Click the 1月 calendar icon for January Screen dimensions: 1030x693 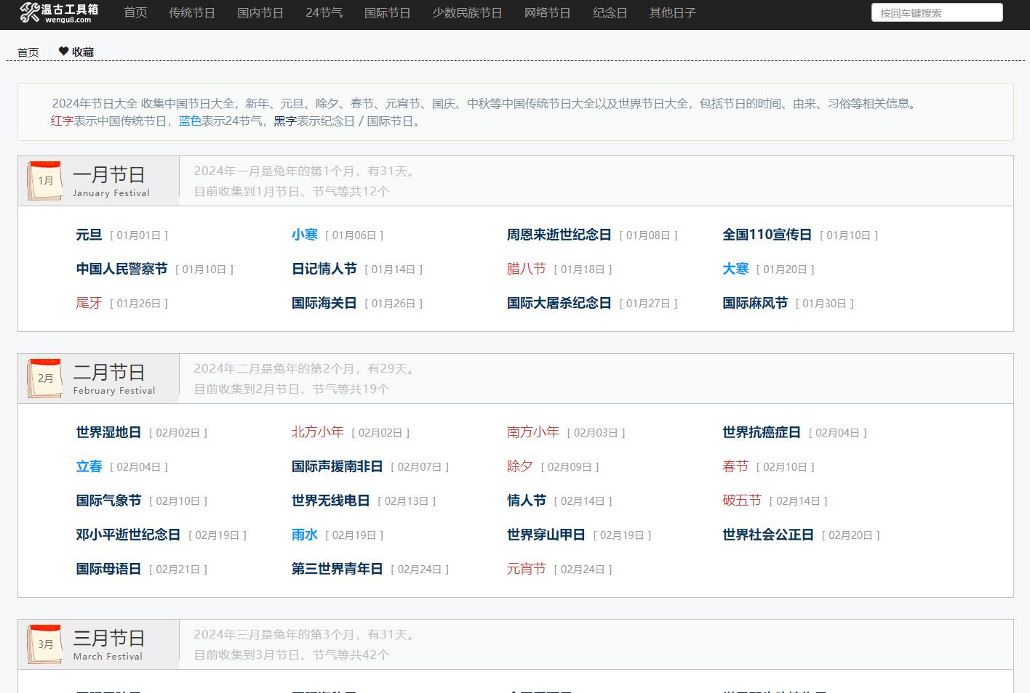[44, 180]
